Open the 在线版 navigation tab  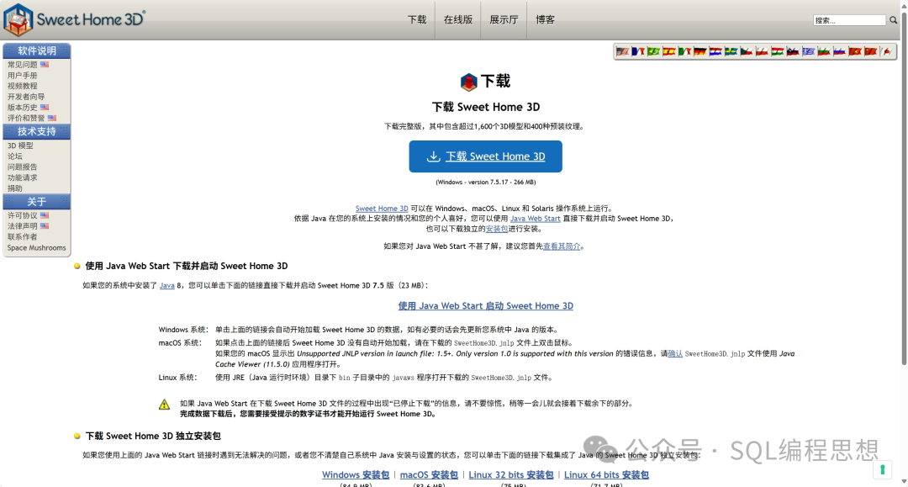pyautogui.click(x=457, y=19)
